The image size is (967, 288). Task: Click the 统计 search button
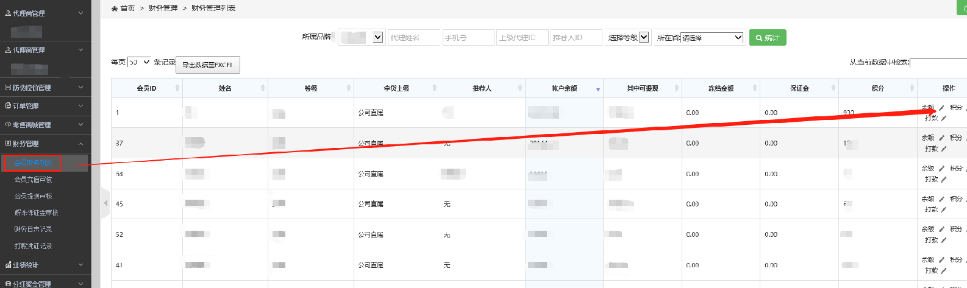tap(768, 38)
